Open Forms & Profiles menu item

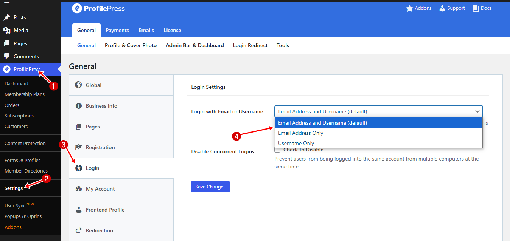22,160
